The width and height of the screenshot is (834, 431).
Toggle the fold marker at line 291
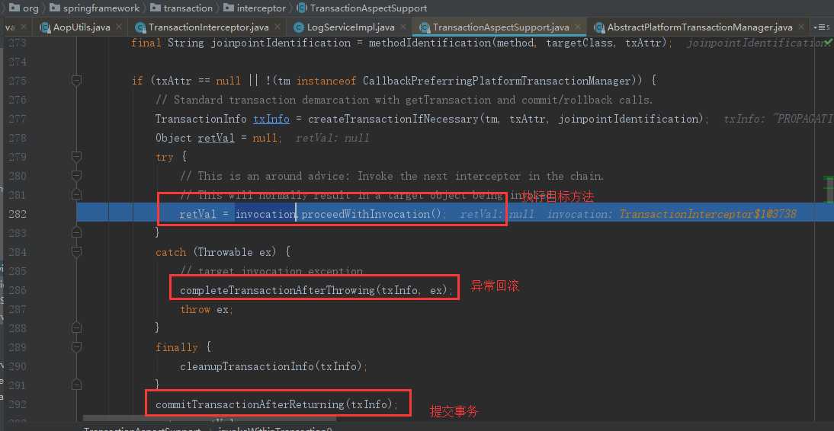pyautogui.click(x=76, y=385)
